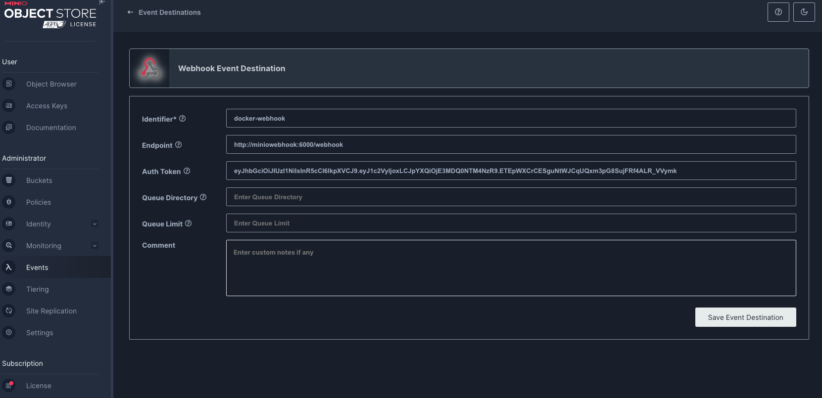Image resolution: width=822 pixels, height=398 pixels.
Task: Click the Tiering layers icon
Action: click(x=9, y=289)
